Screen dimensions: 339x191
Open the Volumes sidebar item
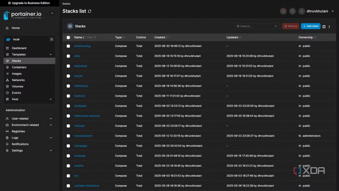(18, 86)
